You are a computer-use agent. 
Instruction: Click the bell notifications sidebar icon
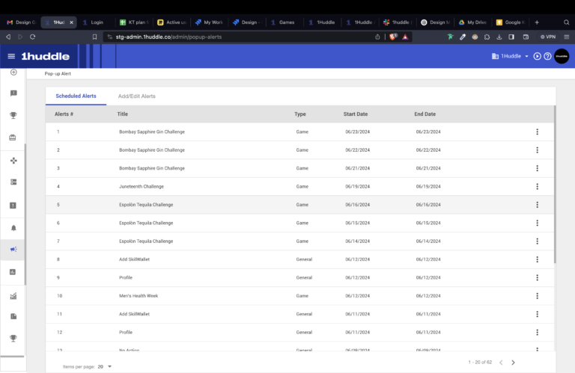[13, 227]
